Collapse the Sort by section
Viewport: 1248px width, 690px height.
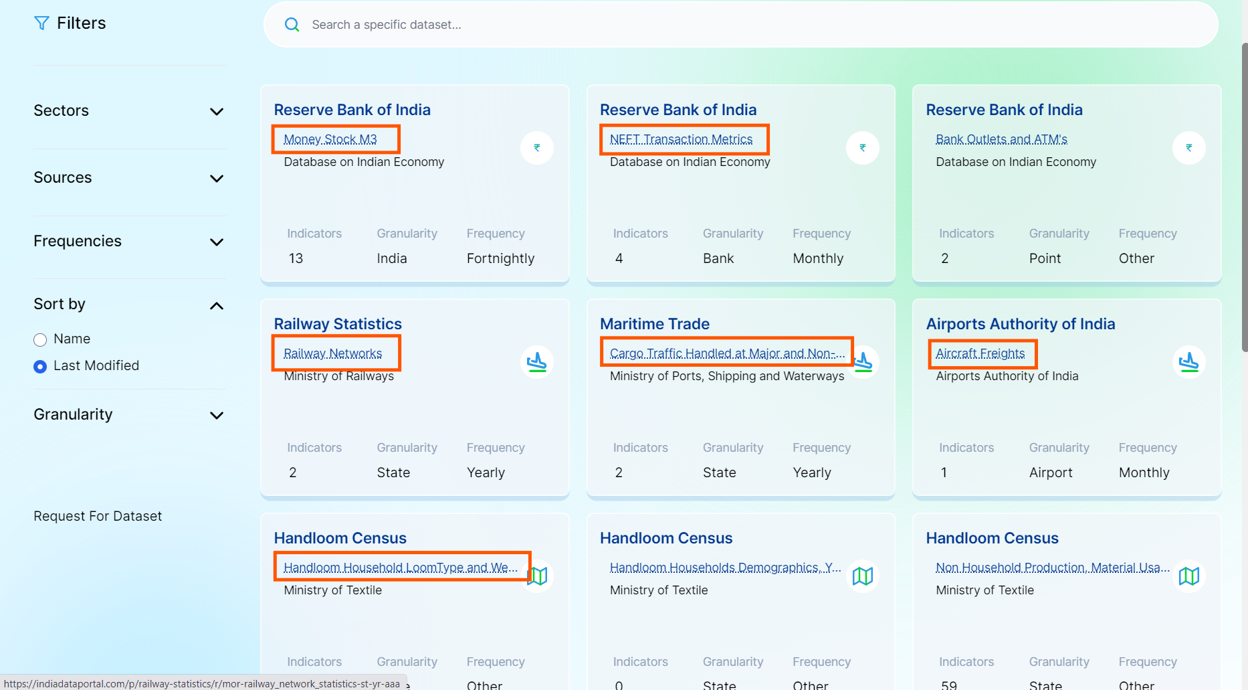point(216,306)
